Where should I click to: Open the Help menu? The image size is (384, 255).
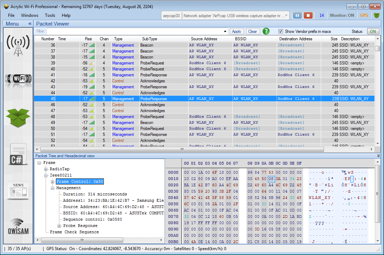click(x=66, y=15)
